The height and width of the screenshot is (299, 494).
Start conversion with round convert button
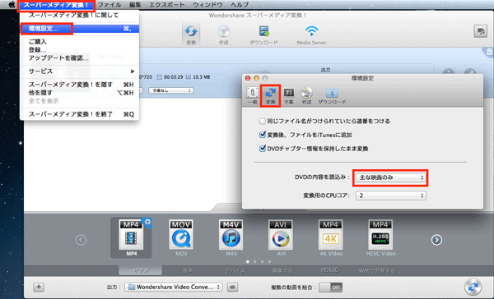pos(473,287)
